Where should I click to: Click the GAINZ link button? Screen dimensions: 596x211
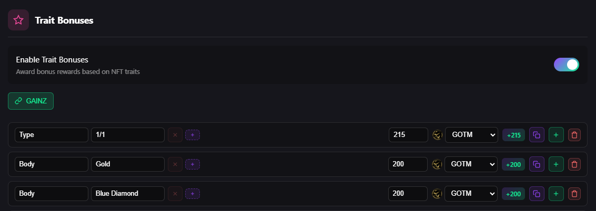[x=31, y=101]
